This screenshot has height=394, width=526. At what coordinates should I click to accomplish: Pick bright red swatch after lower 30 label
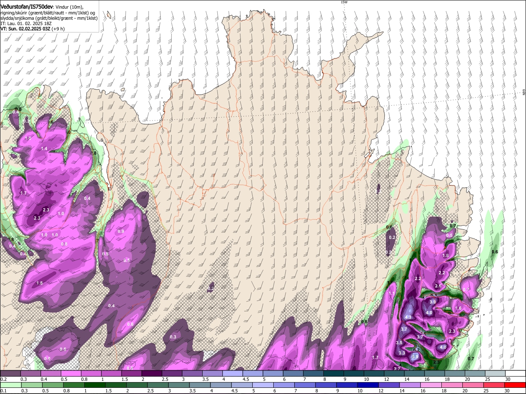tap(516, 385)
